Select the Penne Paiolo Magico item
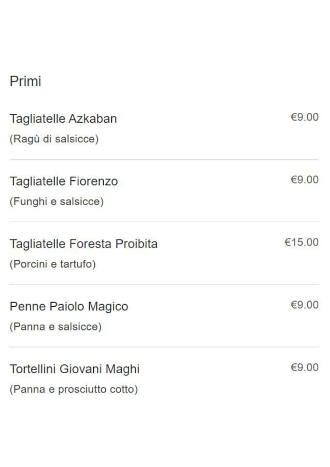Image resolution: width=330 pixels, height=467 pixels. pyautogui.click(x=69, y=307)
